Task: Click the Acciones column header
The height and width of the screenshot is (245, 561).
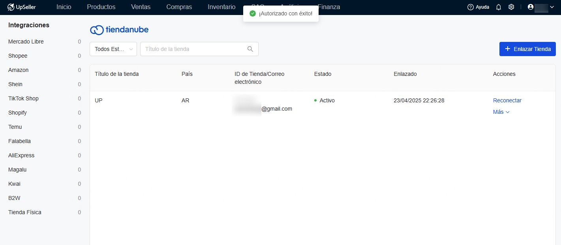Action: (x=504, y=74)
